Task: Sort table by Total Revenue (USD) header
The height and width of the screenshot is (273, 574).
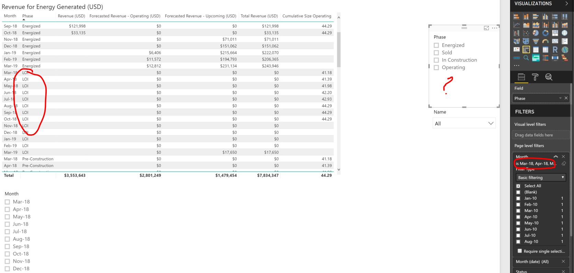Action: tap(259, 16)
